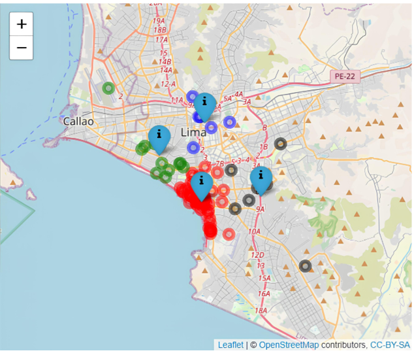Open the CC-BY-SA license link
The image size is (414, 353).
click(390, 345)
